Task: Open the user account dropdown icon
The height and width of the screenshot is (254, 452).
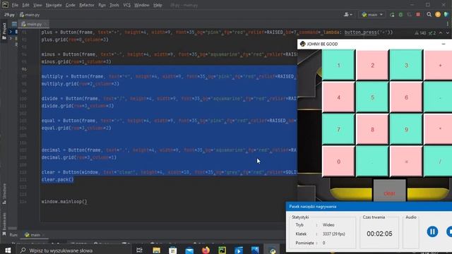Action: click(348, 14)
